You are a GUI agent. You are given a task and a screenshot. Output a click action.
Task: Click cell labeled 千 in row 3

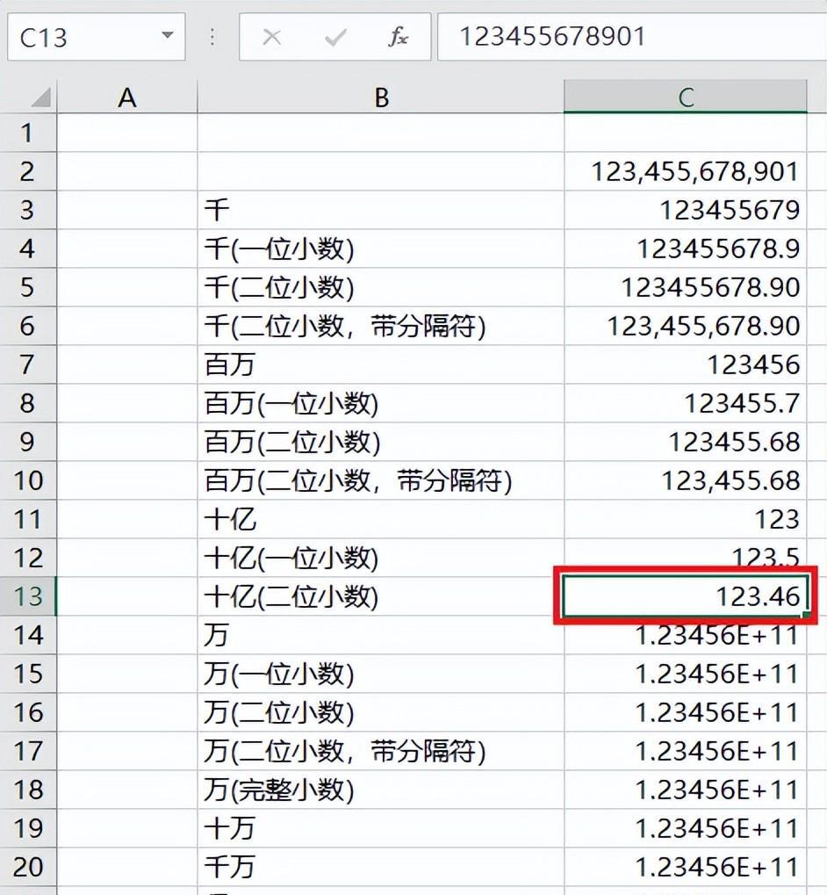click(381, 210)
